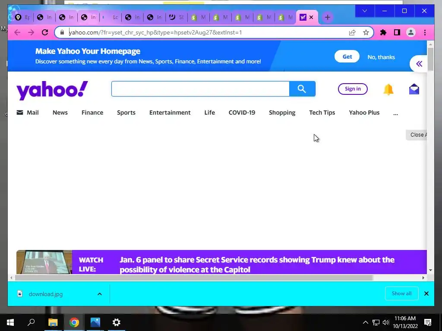The image size is (442, 331).
Task: Click the Yahoo logo
Action: pos(52,90)
